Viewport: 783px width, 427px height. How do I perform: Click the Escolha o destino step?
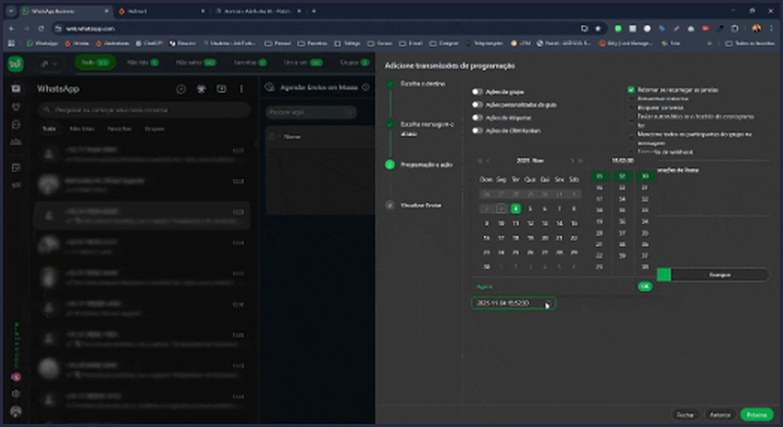(422, 84)
